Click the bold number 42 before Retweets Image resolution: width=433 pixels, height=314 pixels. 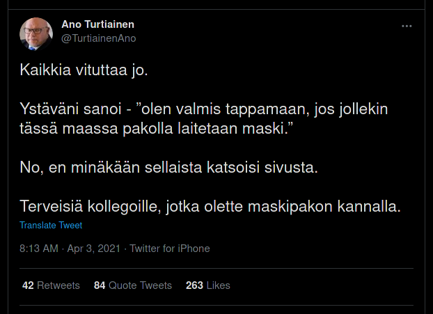click(x=28, y=285)
